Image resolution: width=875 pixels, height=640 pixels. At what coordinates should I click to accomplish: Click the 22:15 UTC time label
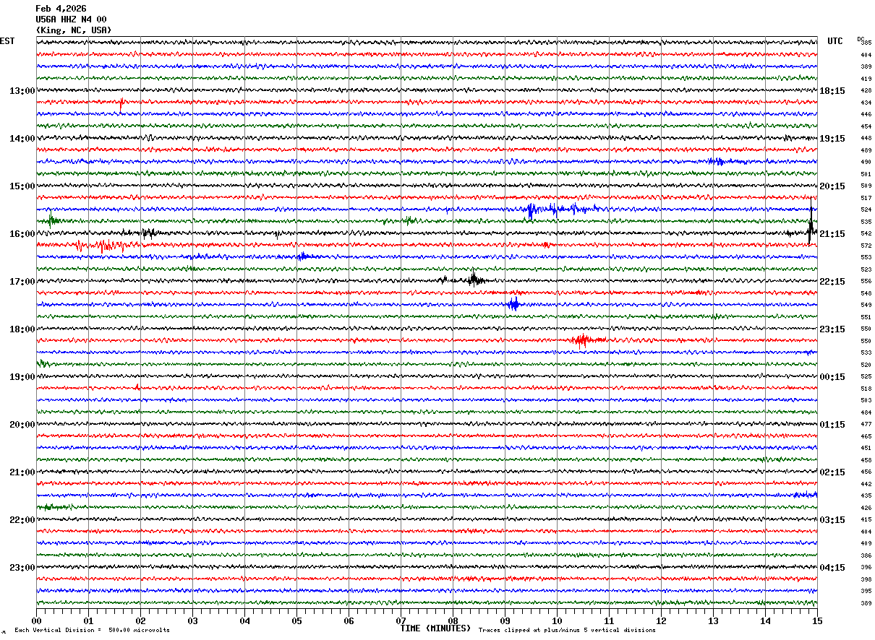[x=832, y=282]
